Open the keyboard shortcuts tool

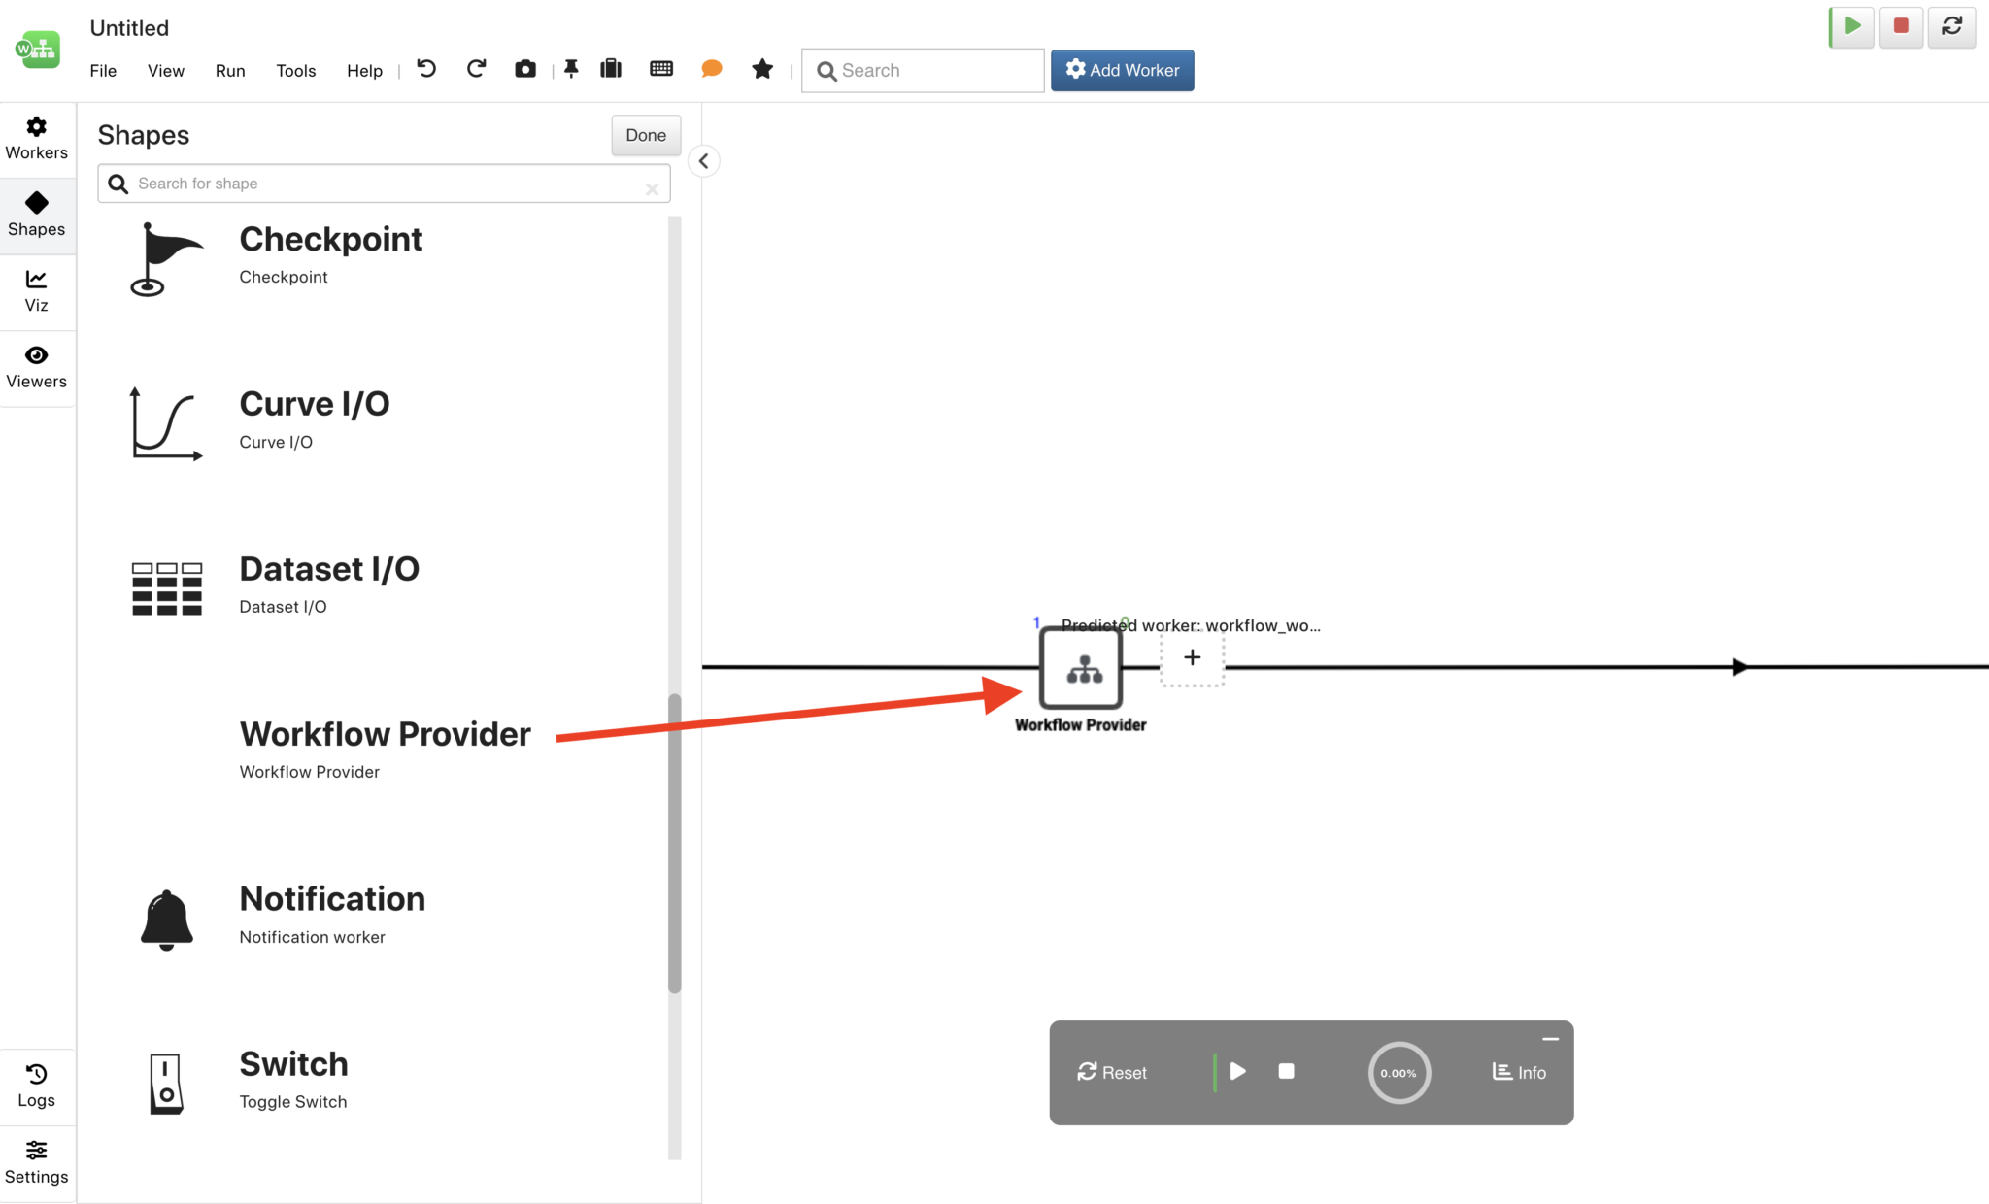(661, 69)
